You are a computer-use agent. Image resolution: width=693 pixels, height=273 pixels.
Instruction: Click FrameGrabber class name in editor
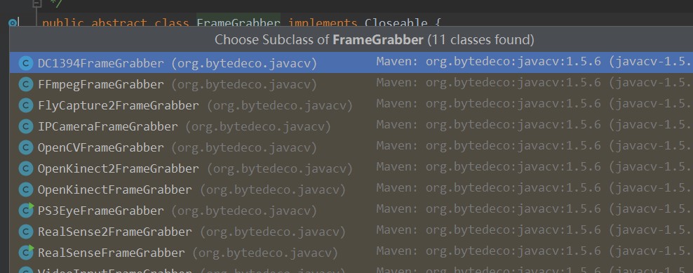(x=238, y=22)
